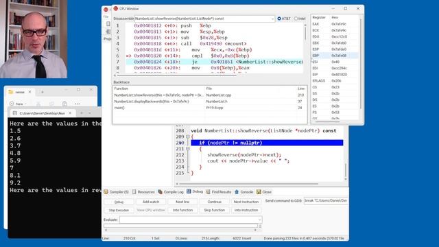Switch to the Debug tab

195,191
